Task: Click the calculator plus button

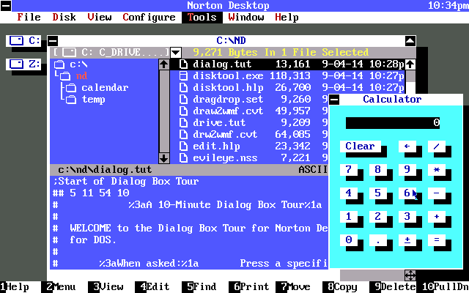Action: (x=437, y=217)
